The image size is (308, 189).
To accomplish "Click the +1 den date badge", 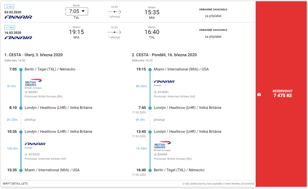I will pyautogui.click(x=10, y=27).
